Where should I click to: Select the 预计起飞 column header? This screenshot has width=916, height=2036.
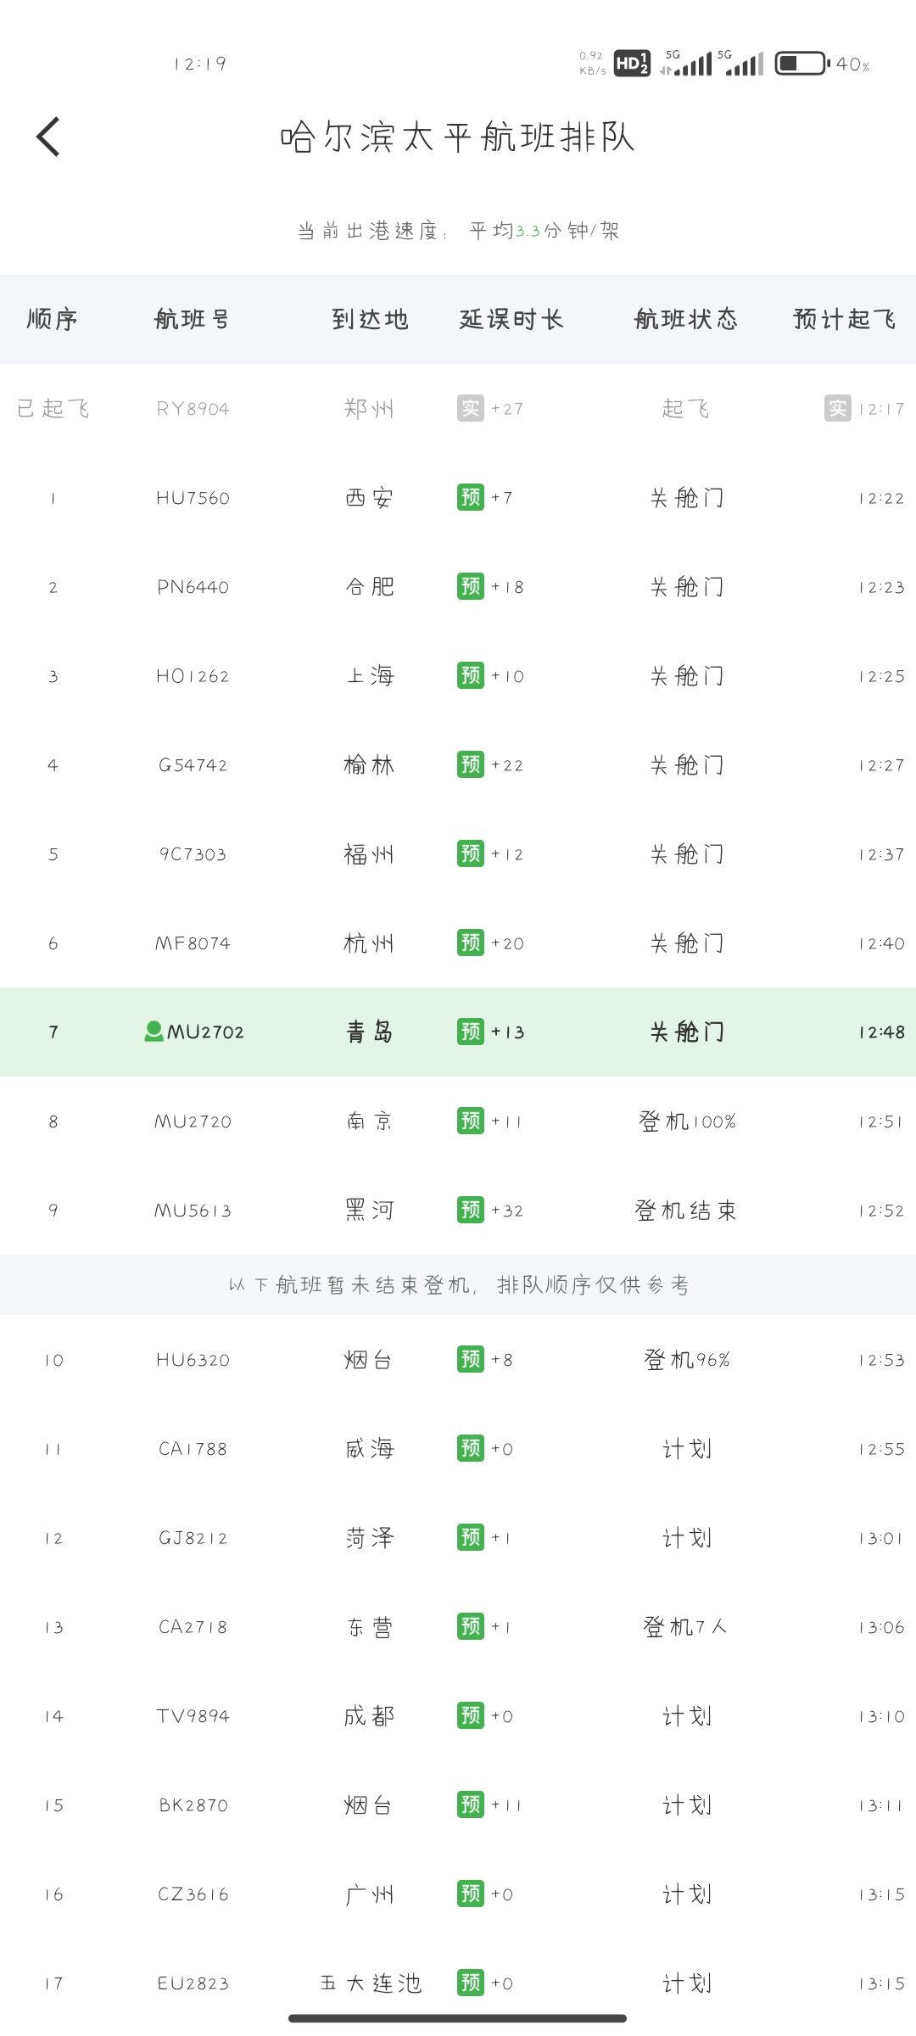[845, 320]
